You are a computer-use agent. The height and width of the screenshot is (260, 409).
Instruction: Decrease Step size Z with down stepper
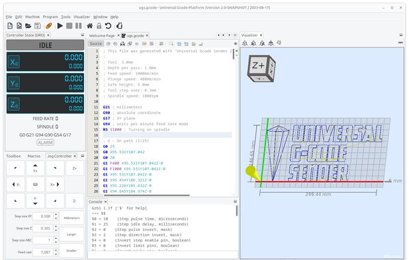point(56,230)
